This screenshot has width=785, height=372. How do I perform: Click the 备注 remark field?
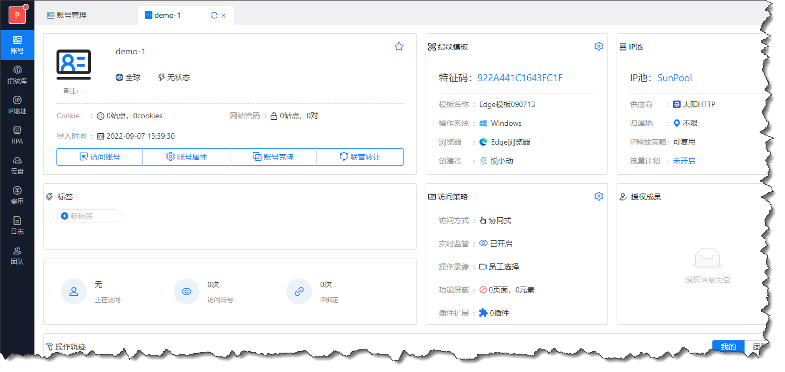[x=75, y=91]
